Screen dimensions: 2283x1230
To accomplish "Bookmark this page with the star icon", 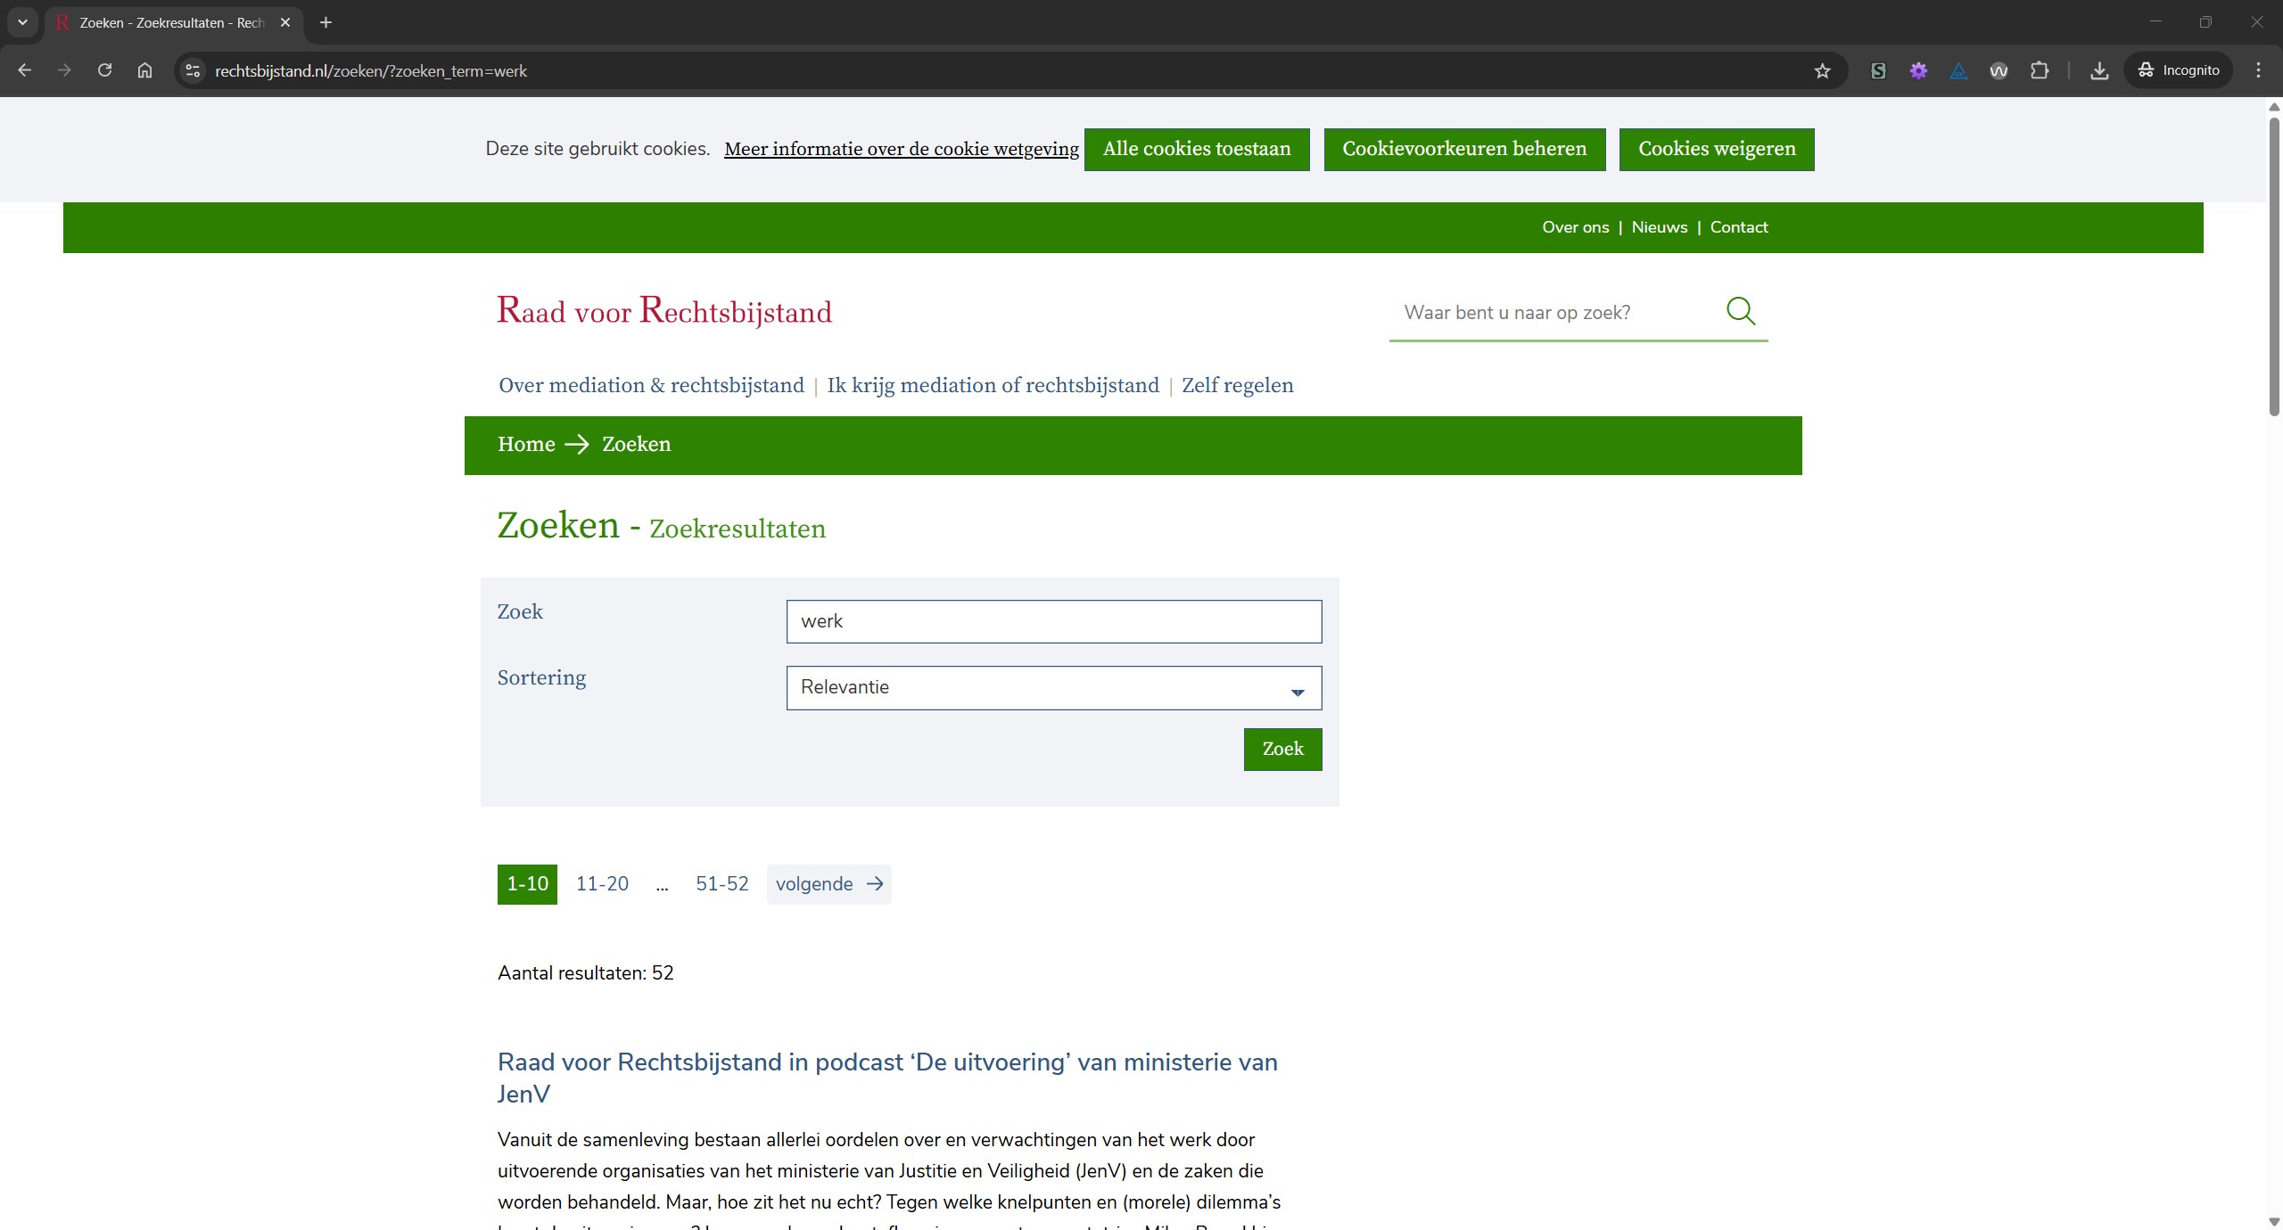I will click(1822, 70).
